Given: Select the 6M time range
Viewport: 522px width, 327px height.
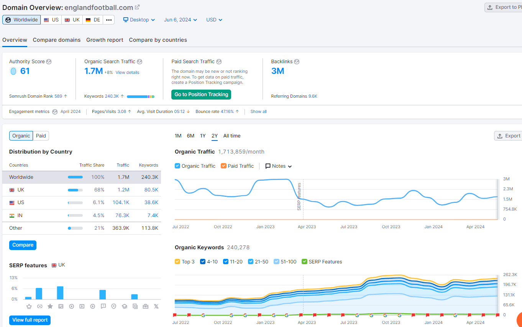Looking at the screenshot, I should click(190, 136).
